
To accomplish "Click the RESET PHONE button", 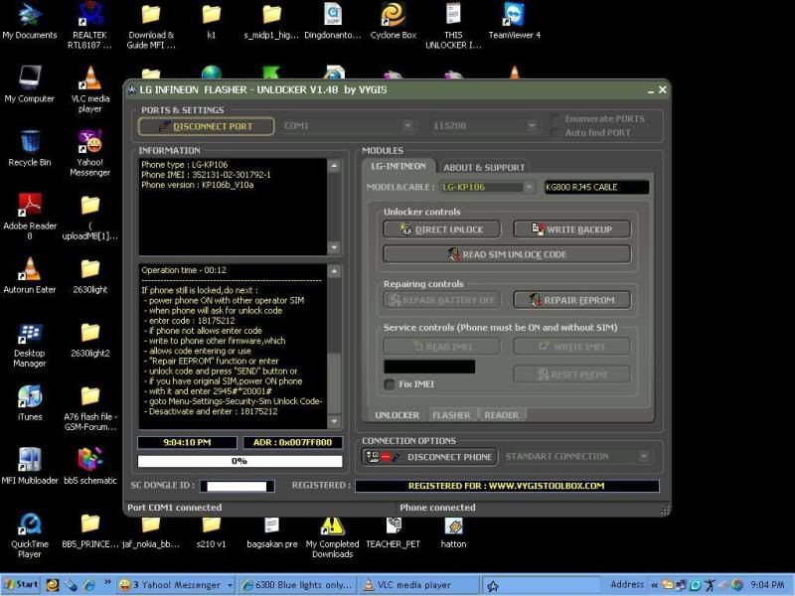I will (572, 374).
